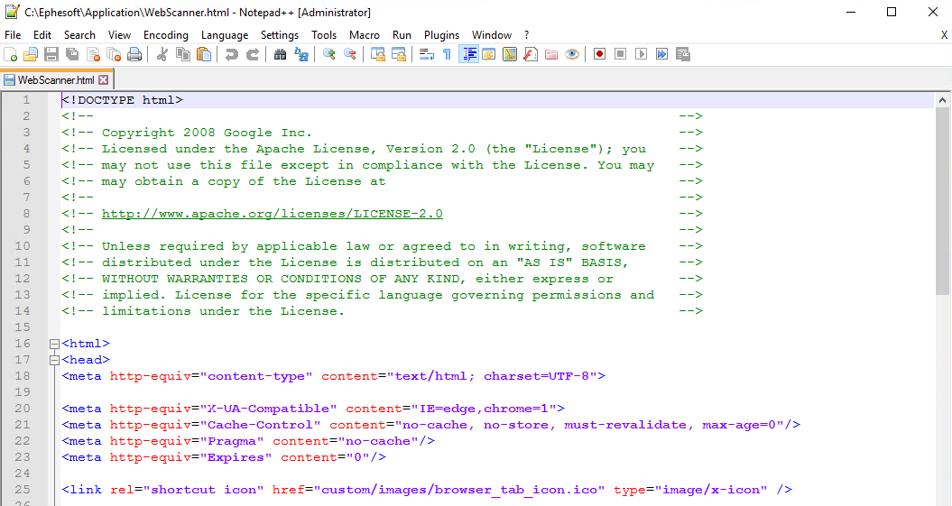952x506 pixels.
Task: Show the Document Map panel icon
Action: point(510,55)
